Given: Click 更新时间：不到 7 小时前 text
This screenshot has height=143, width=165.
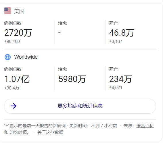Looking at the screenshot, I should point(93,126).
